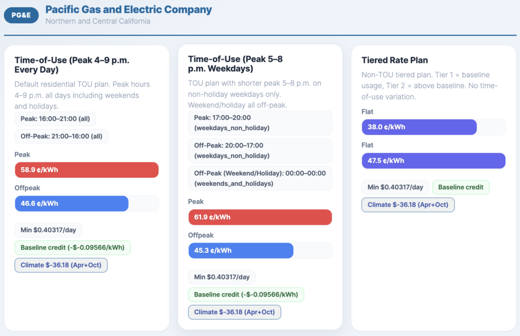
Task: Click Baseline credit badge in Tiered Rate Plan
Action: coord(461,187)
